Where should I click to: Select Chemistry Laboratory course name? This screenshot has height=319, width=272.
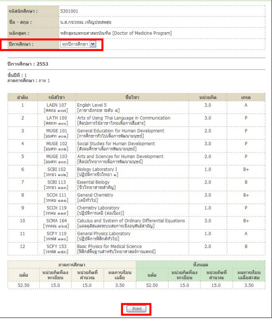[98, 208]
